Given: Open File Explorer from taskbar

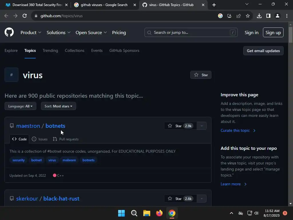Looking at the screenshot, I should click(x=147, y=213).
